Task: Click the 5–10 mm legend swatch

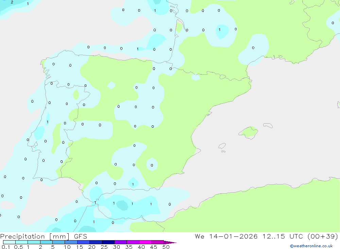Action: pos(59,242)
